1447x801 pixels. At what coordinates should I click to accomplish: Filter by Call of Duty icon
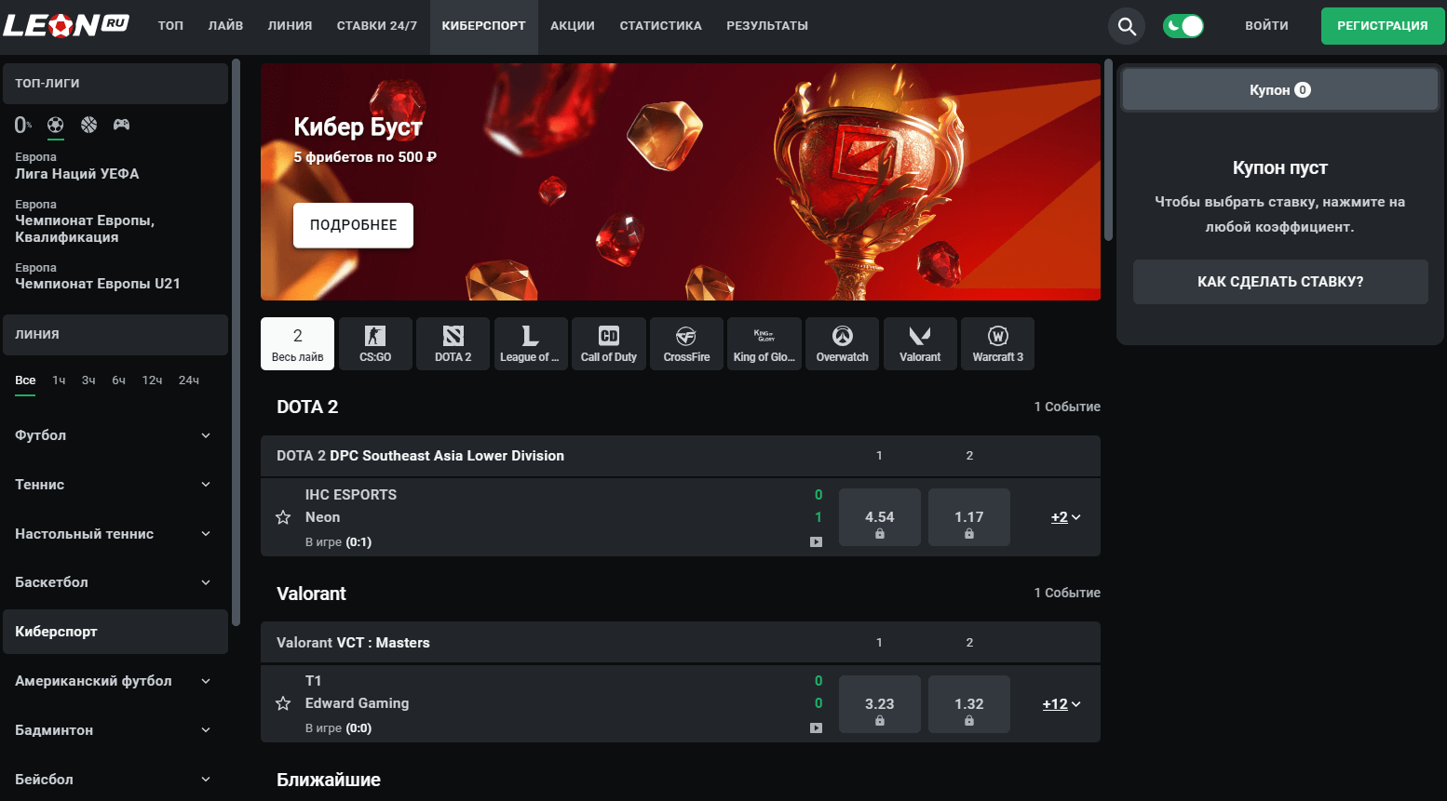[609, 344]
